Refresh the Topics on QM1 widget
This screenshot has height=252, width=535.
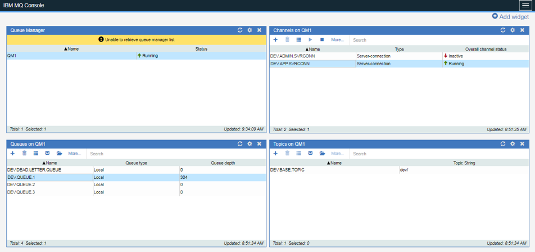coord(503,144)
